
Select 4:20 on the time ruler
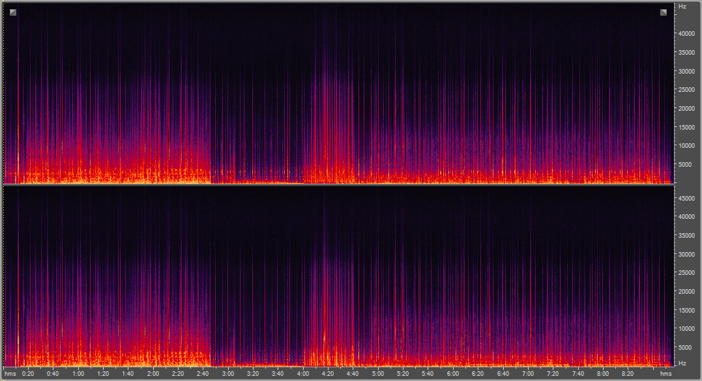coord(328,374)
